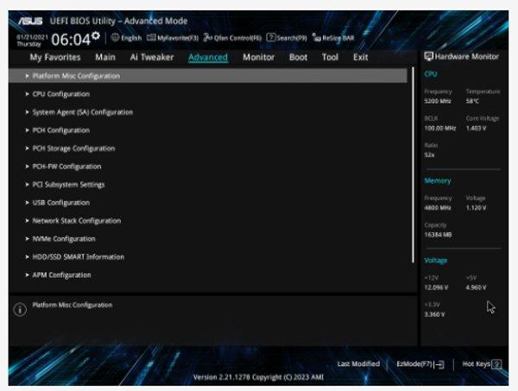
Task: Click the Hot Keys question mark icon
Action: tap(496, 364)
